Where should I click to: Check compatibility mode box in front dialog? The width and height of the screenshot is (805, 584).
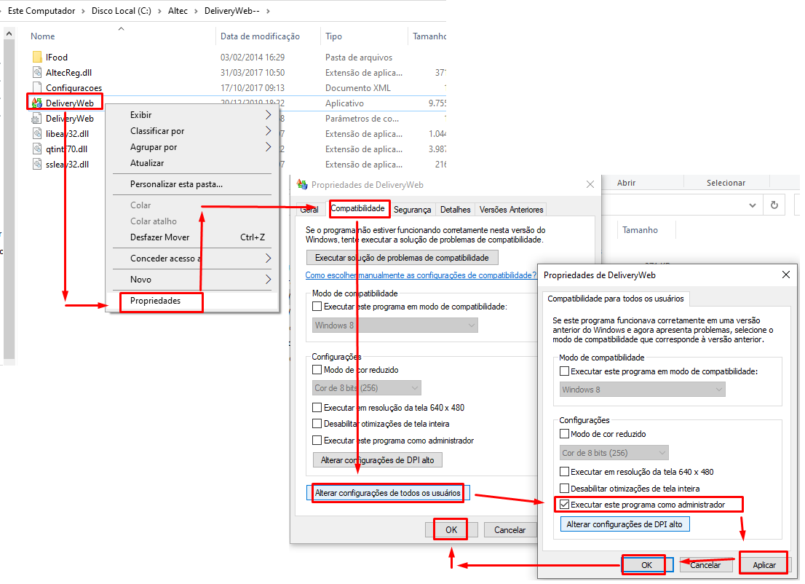(564, 371)
